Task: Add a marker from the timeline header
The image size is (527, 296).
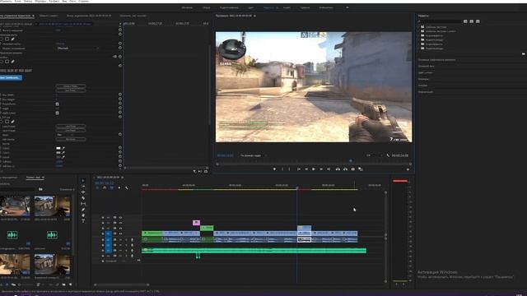Action: tap(119, 188)
